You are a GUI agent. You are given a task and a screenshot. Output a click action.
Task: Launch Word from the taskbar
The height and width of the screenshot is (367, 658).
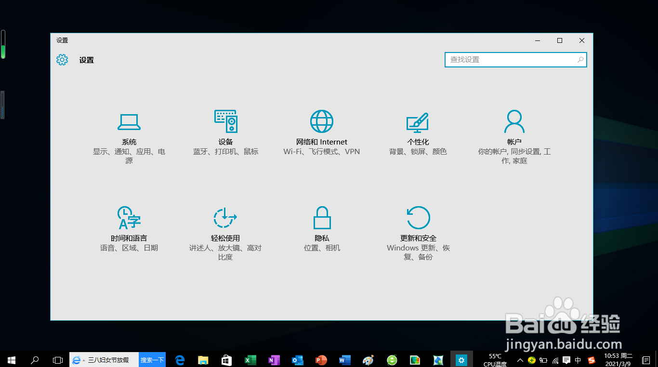pyautogui.click(x=344, y=360)
